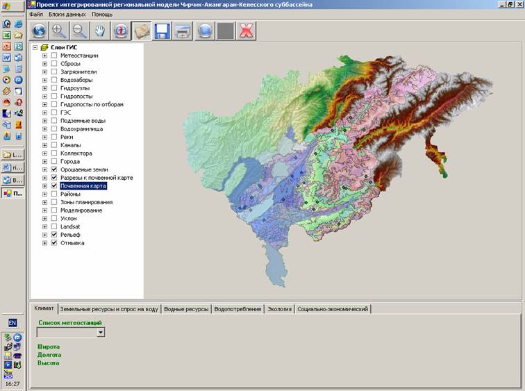Open the Экология tab
This screenshot has width=525, height=391.
[279, 309]
